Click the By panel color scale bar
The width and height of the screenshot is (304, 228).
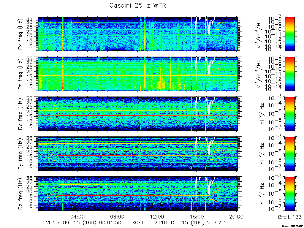pos(290,154)
